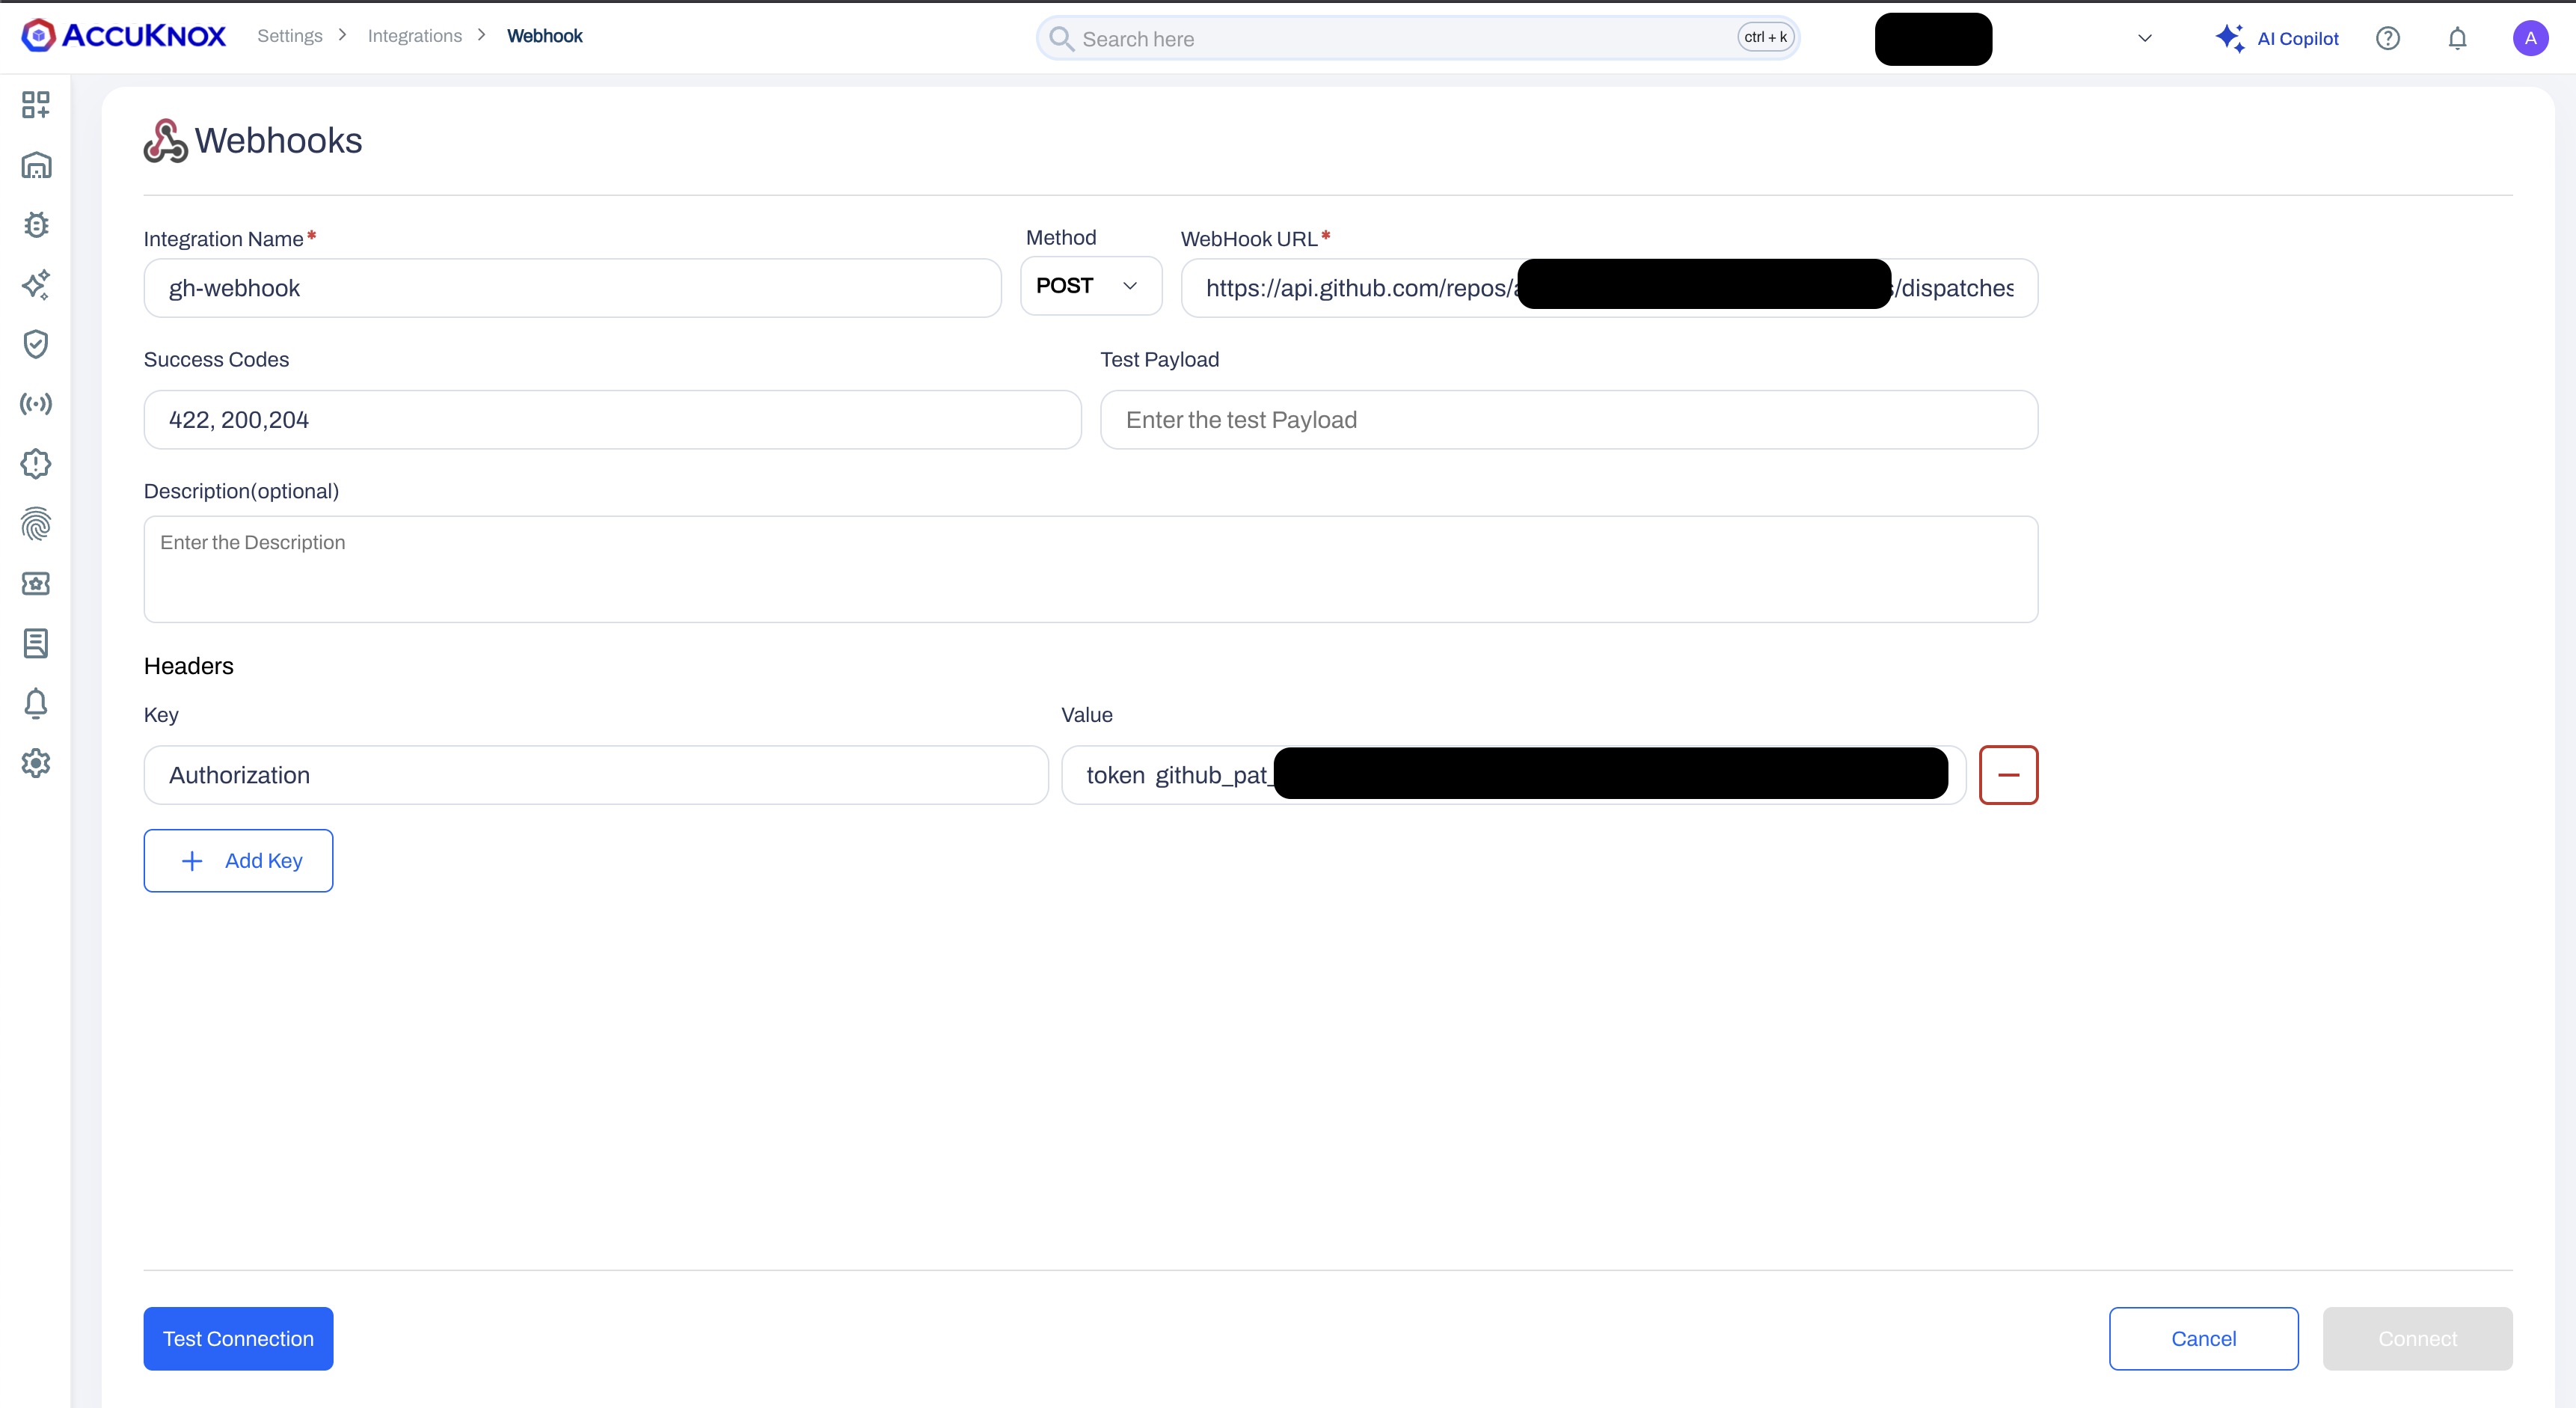This screenshot has width=2576, height=1408.
Task: Open AI Copilot
Action: click(2277, 39)
